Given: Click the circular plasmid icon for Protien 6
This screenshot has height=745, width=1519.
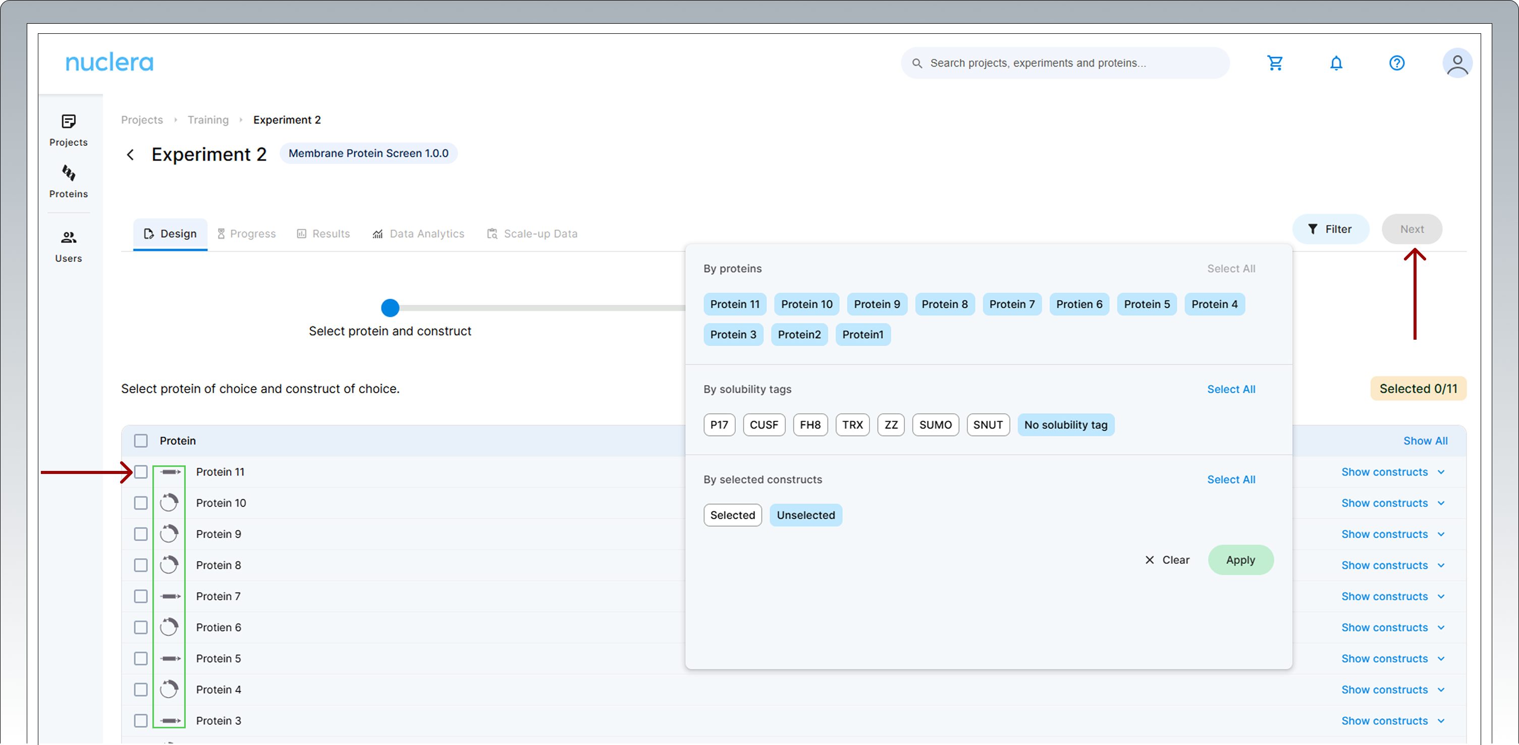Looking at the screenshot, I should (x=169, y=627).
